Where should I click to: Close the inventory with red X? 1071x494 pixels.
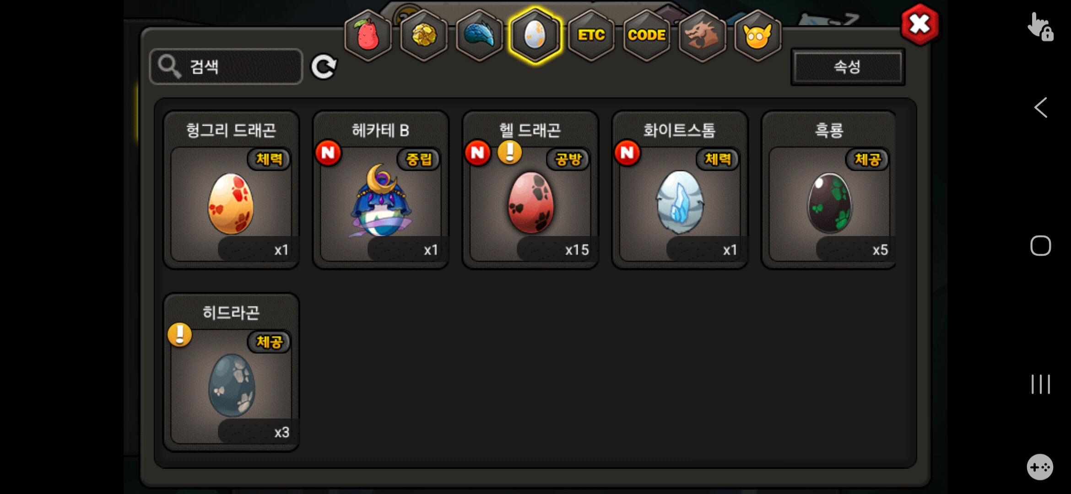920,25
